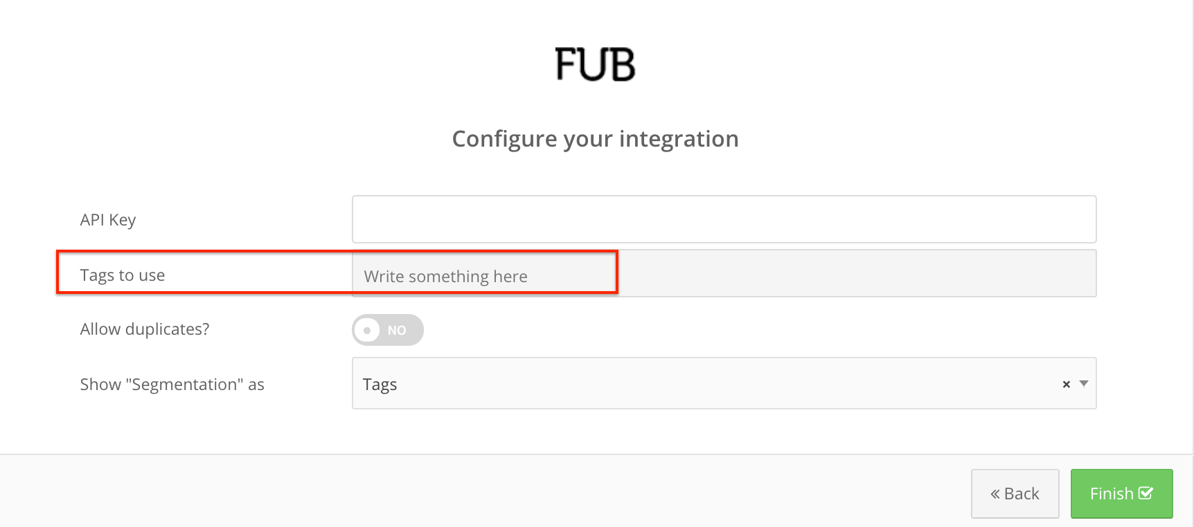Click the Tags to use label

point(123,275)
